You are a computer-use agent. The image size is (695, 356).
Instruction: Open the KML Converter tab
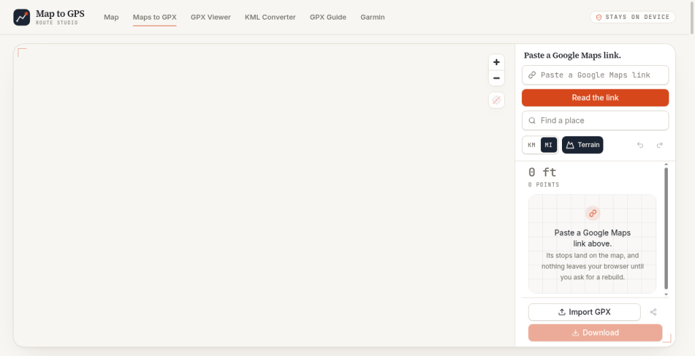(270, 17)
